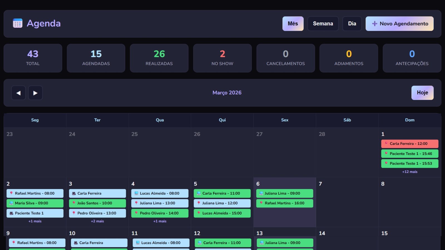Expand +12 mais on March 1
This screenshot has width=445, height=250.
pos(410,172)
